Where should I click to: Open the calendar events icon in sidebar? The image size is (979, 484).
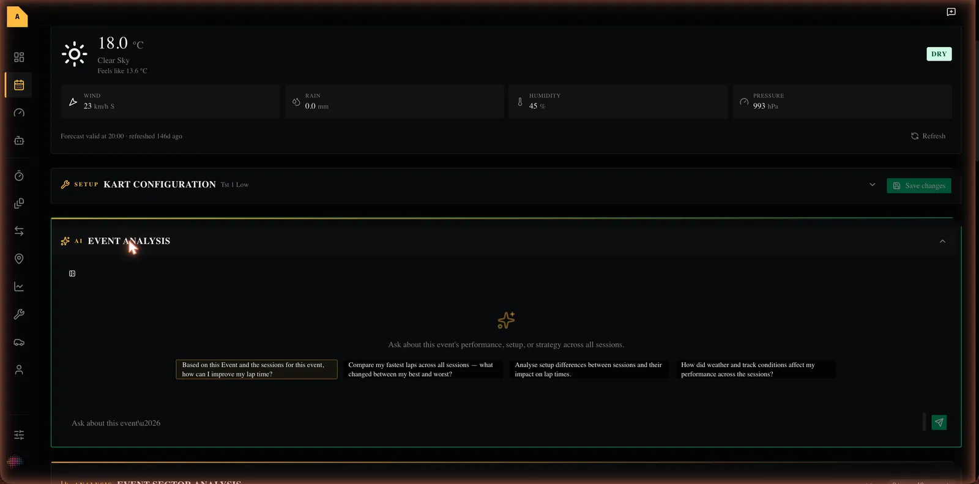tap(19, 85)
